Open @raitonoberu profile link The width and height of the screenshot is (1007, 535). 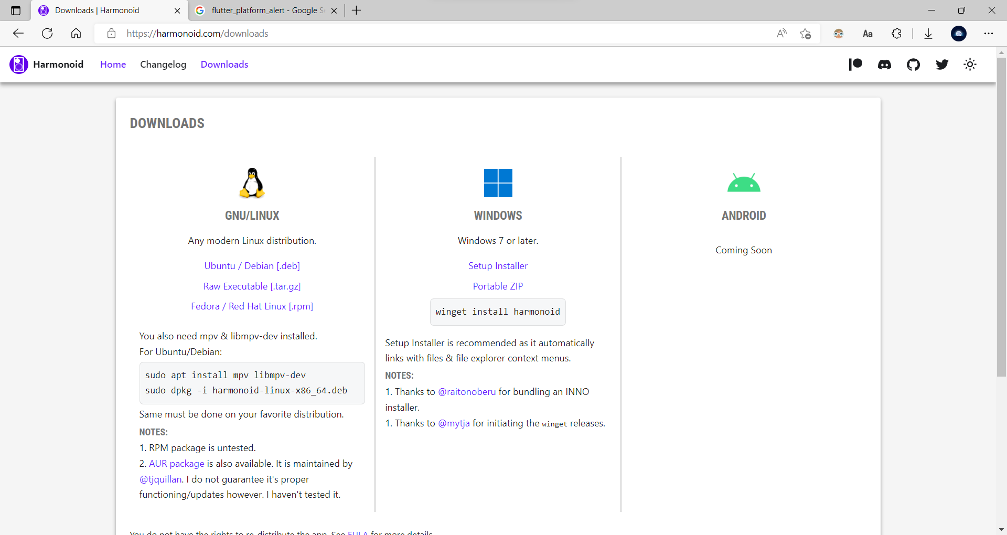[x=467, y=392]
